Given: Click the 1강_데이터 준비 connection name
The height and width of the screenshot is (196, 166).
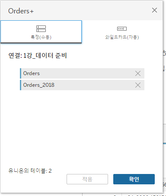Looking at the screenshot, I should 45,56.
